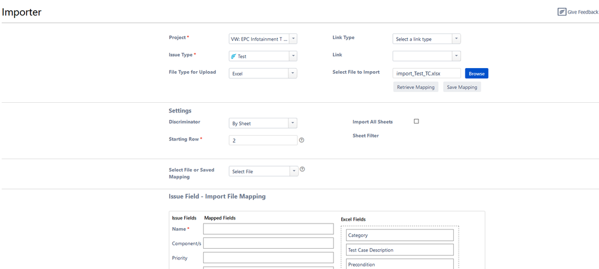Open the Issue Type dropdown
The width and height of the screenshot is (599, 269).
point(263,56)
